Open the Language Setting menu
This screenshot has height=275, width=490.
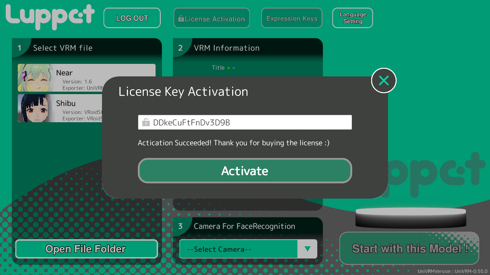coord(352,18)
